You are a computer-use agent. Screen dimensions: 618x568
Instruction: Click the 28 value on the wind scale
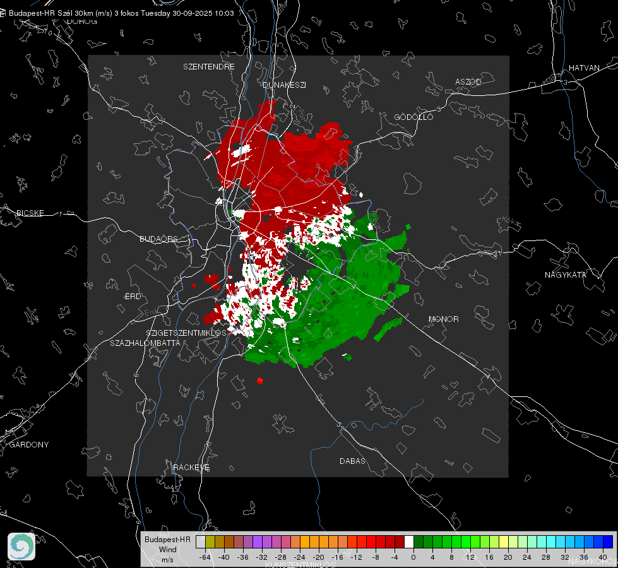pos(546,557)
